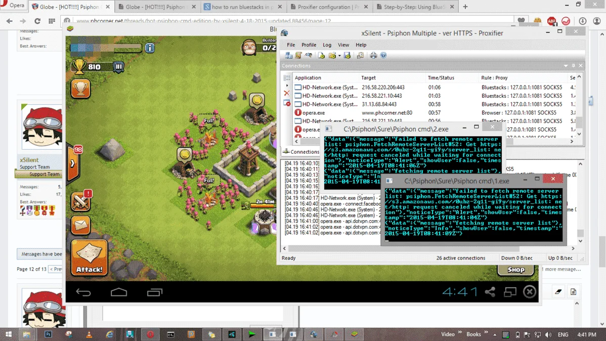Tap the Attack! button in game
This screenshot has width=606, height=341.
coord(89,258)
